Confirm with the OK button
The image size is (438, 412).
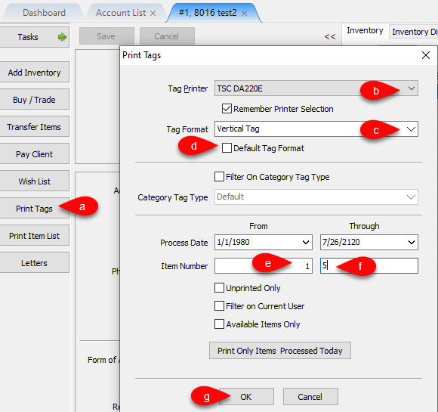246,397
